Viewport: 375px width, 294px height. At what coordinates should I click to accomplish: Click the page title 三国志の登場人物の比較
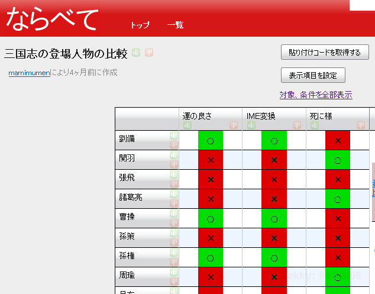[x=66, y=54]
